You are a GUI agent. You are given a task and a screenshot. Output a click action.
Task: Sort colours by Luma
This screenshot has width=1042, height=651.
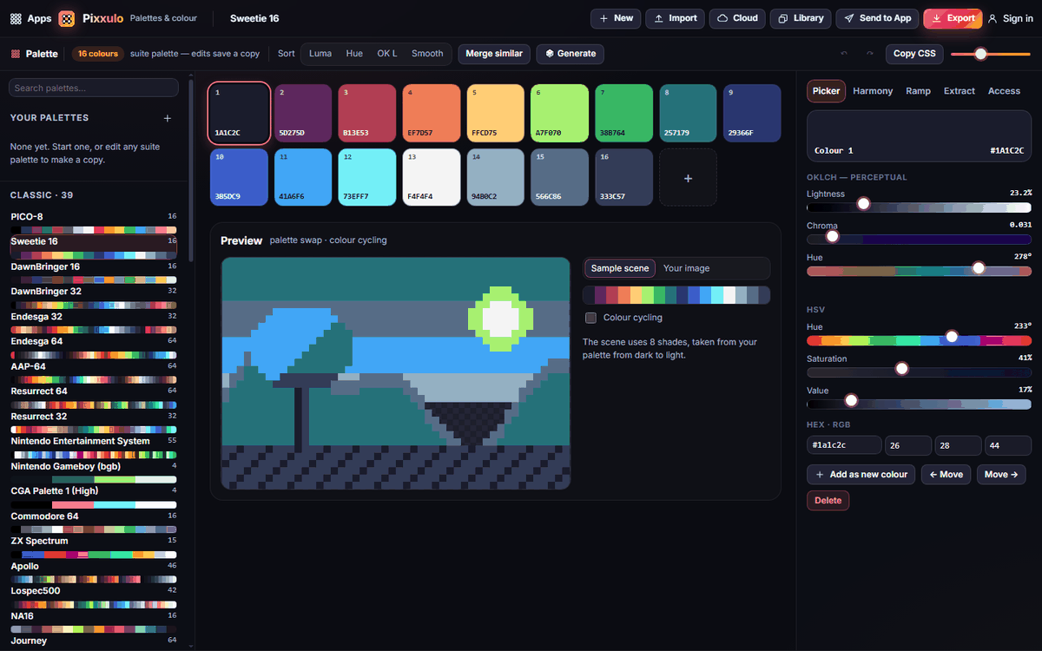[320, 54]
